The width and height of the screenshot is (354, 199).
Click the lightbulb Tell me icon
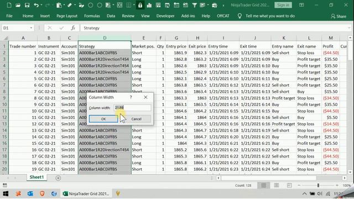(x=240, y=16)
